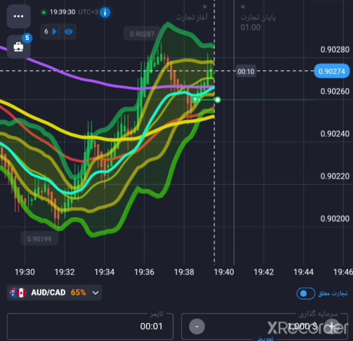353x341 pixels.
Task: Toggle indicator visibility with the eye icon
Action: click(69, 32)
